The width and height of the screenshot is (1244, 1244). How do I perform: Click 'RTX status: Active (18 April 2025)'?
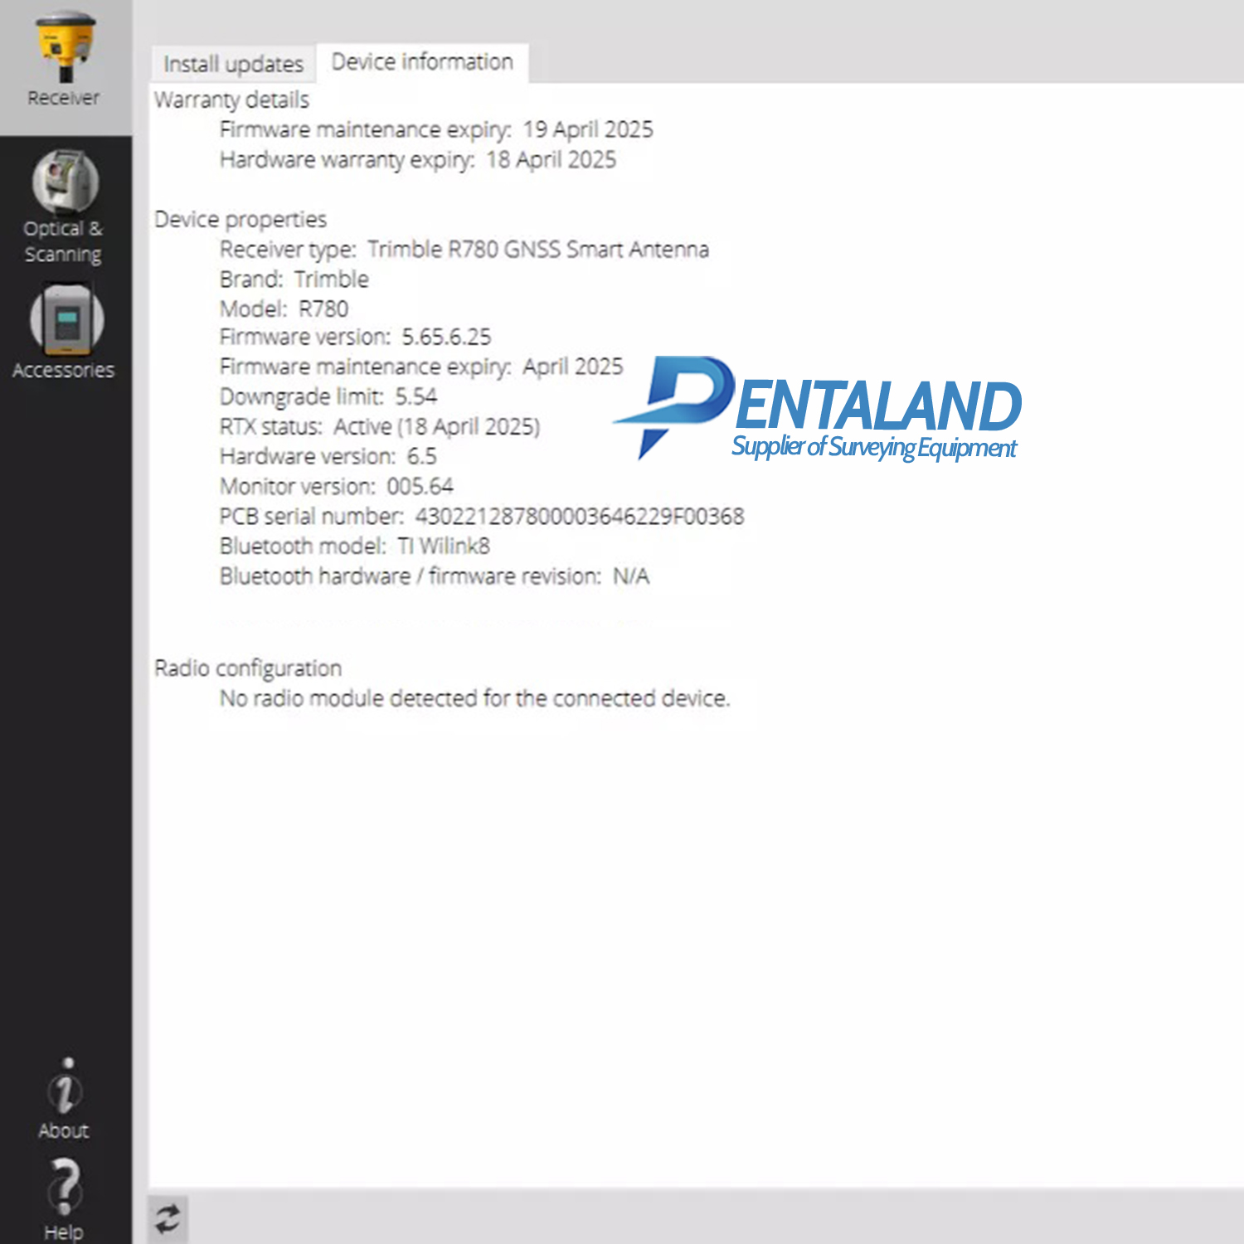pos(380,427)
